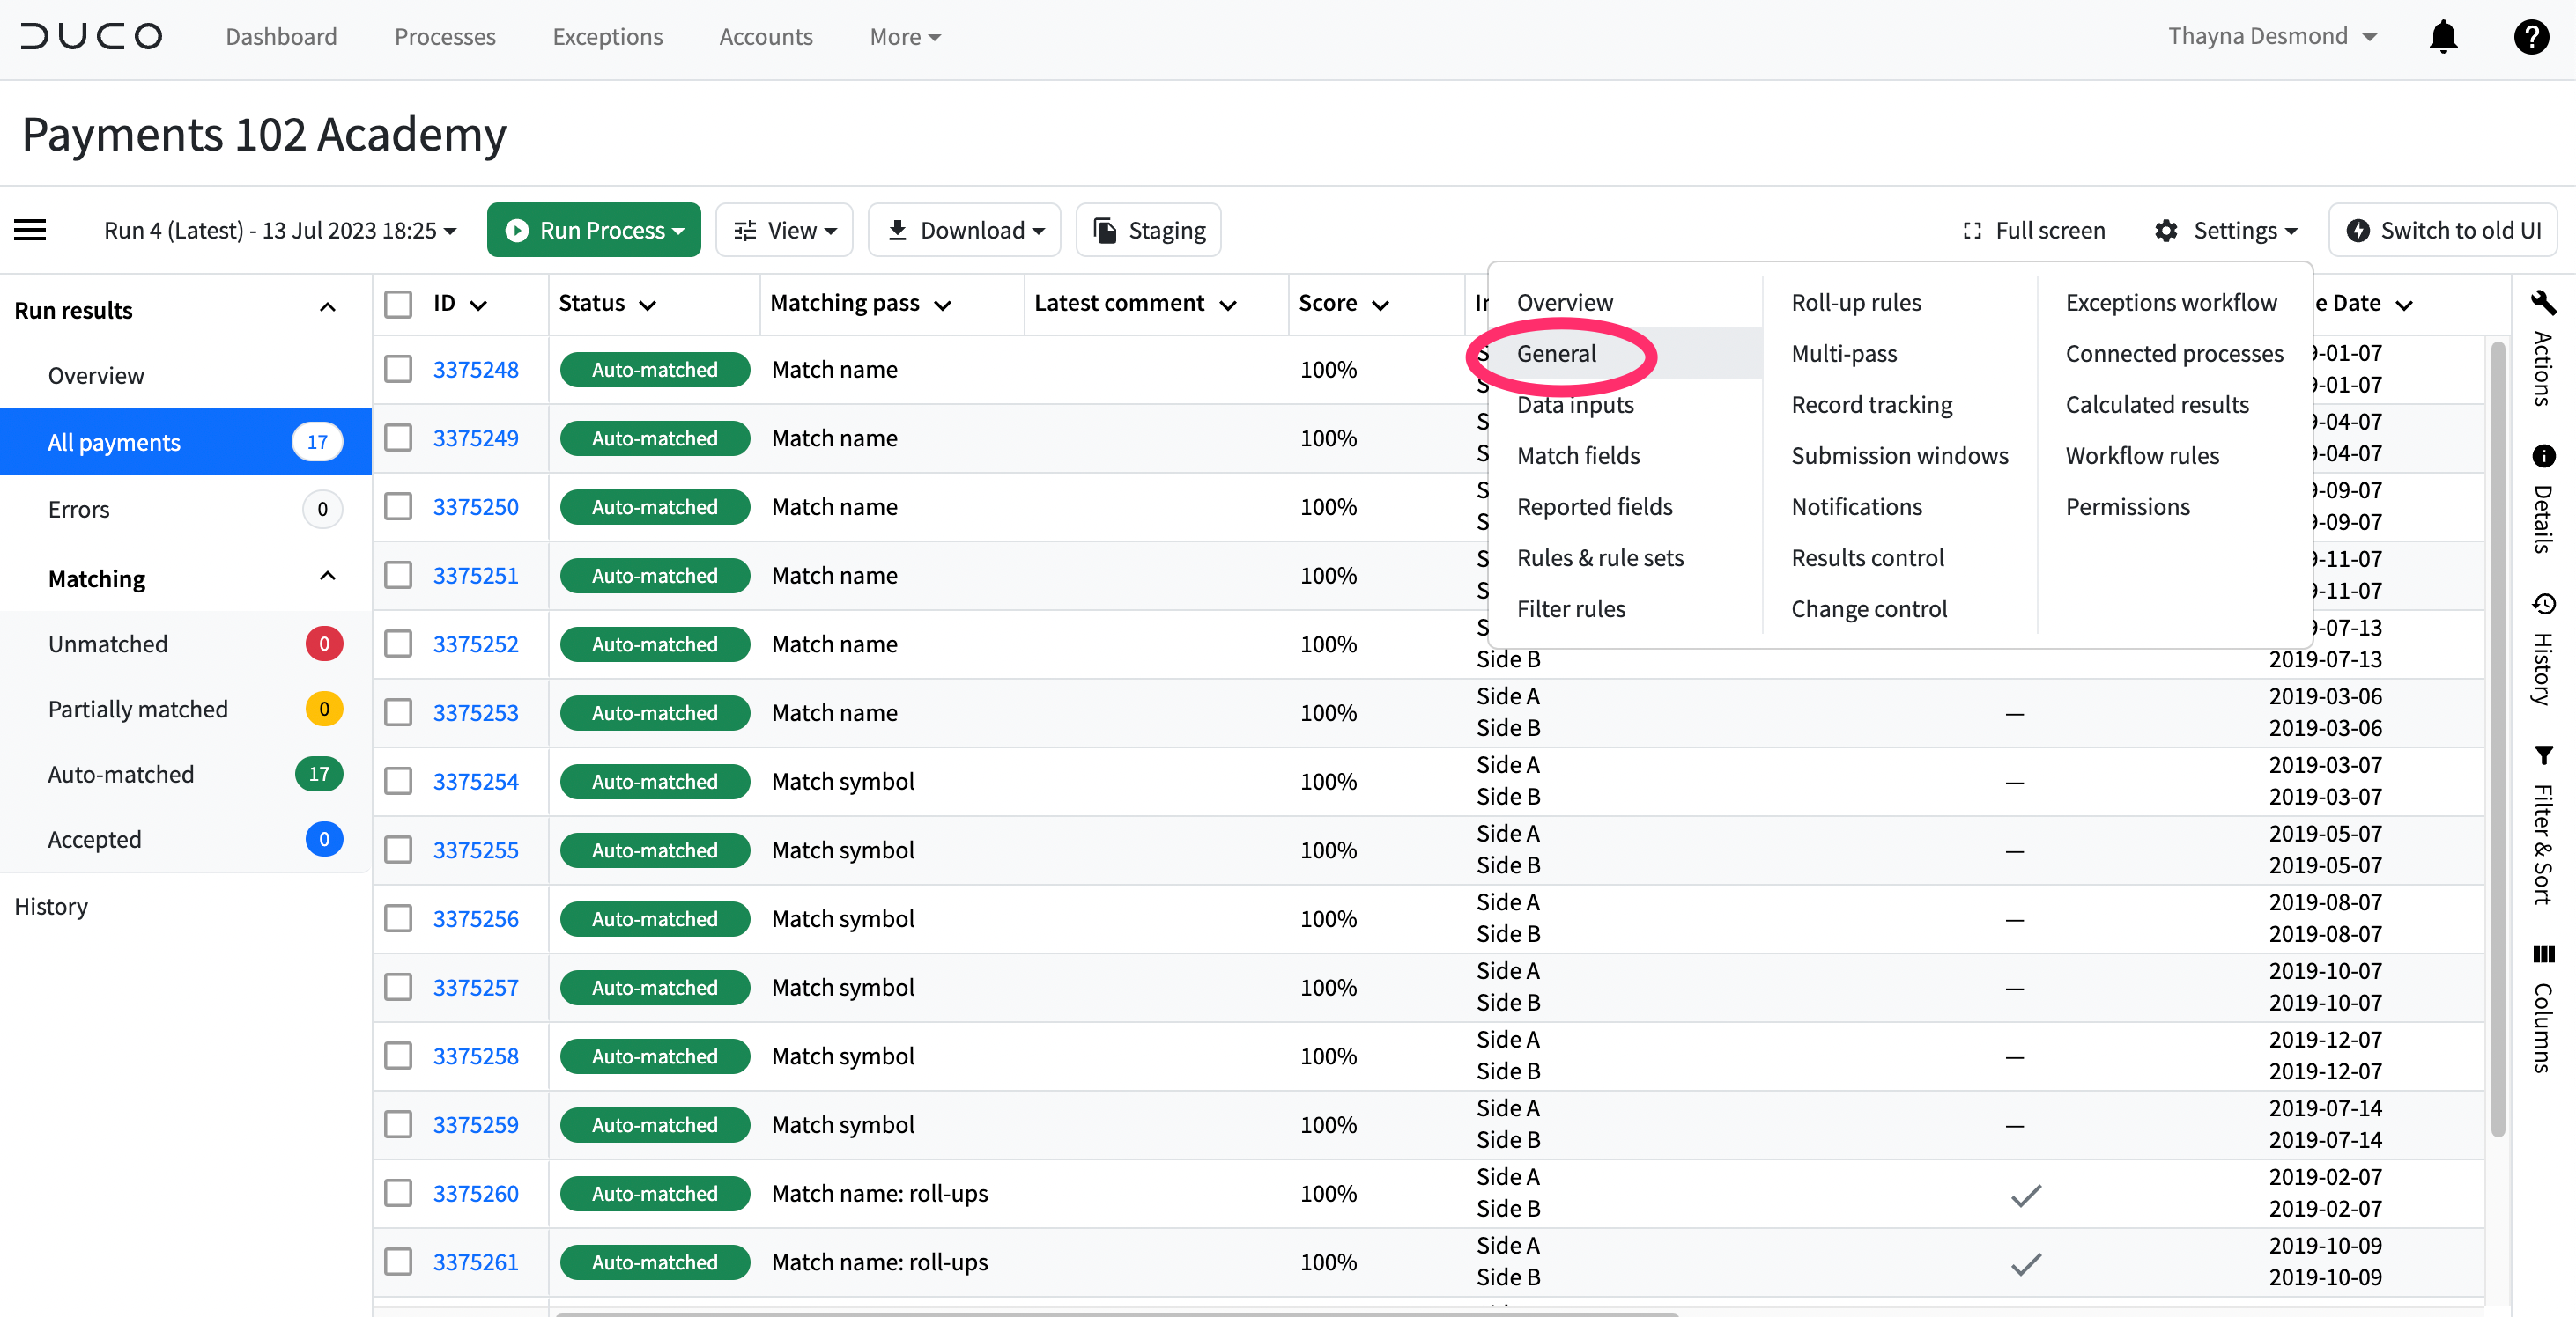Open Matching pass column header menu
The height and width of the screenshot is (1317, 2576).
[943, 305]
